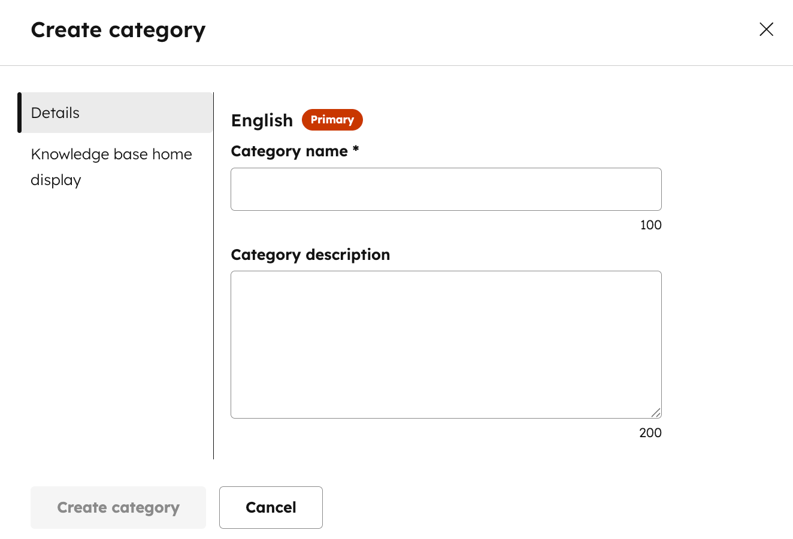Click the English language heading

(x=262, y=120)
